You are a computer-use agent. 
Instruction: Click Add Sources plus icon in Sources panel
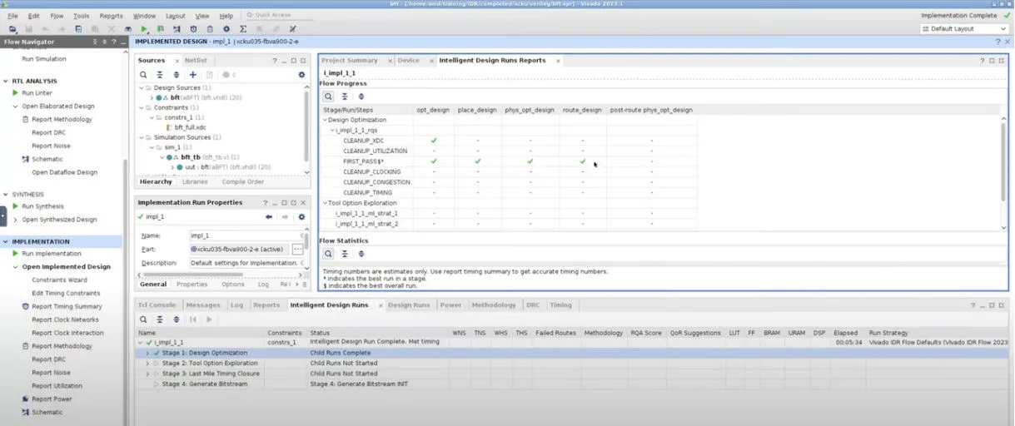tap(192, 75)
